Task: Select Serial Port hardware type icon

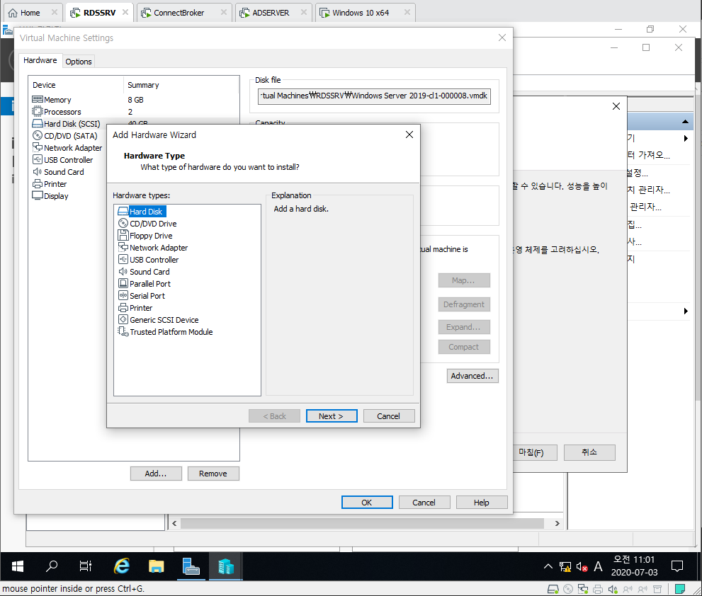Action: click(x=123, y=295)
